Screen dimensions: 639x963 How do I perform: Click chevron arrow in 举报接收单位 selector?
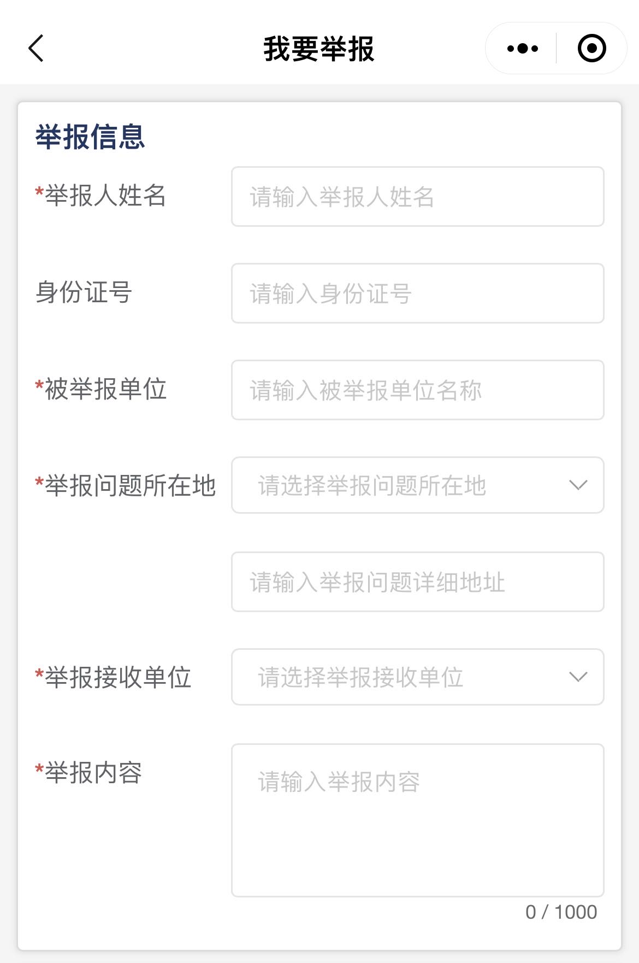pos(578,677)
